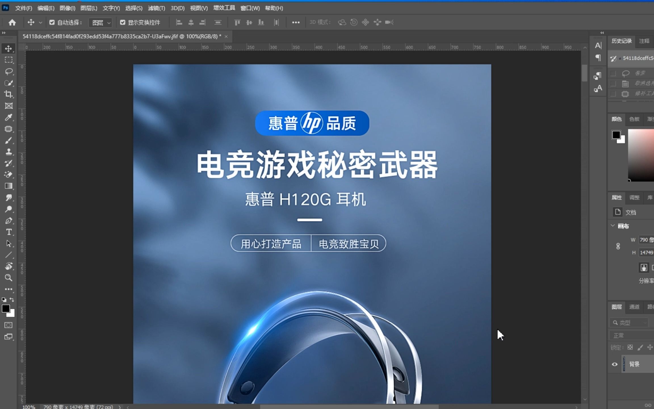Select the Pen tool
The height and width of the screenshot is (409, 654).
[9, 221]
